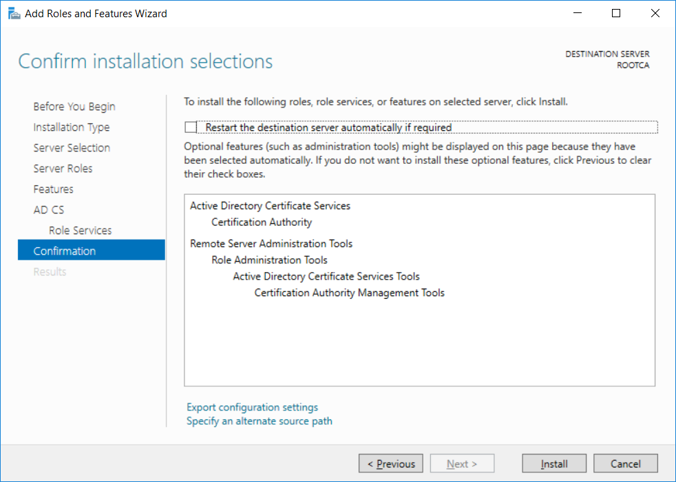Close the Add Roles and Features Wizard
676x482 pixels.
pos(655,13)
